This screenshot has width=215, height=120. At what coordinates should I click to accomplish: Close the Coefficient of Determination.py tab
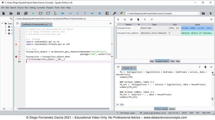[x=50, y=24]
